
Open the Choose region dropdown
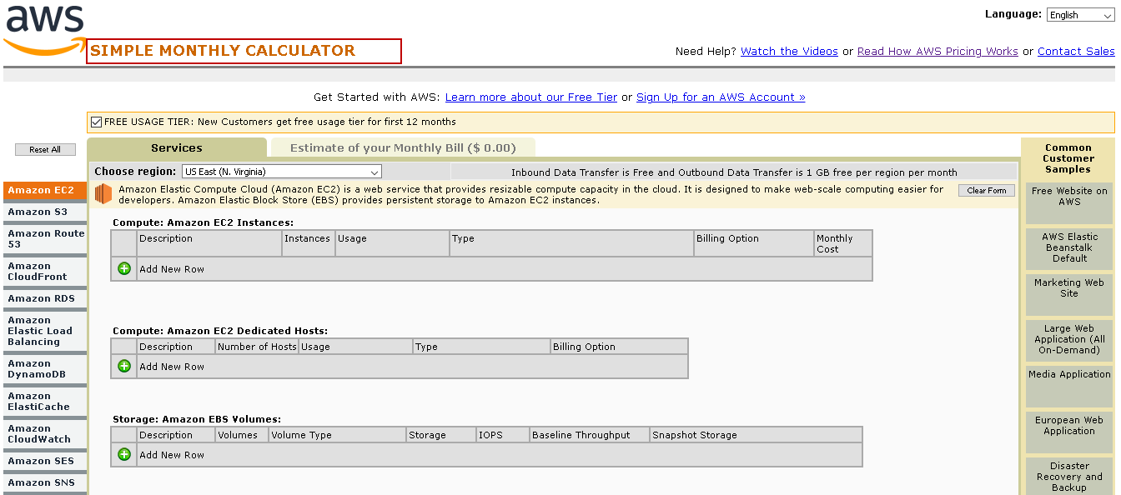click(282, 172)
